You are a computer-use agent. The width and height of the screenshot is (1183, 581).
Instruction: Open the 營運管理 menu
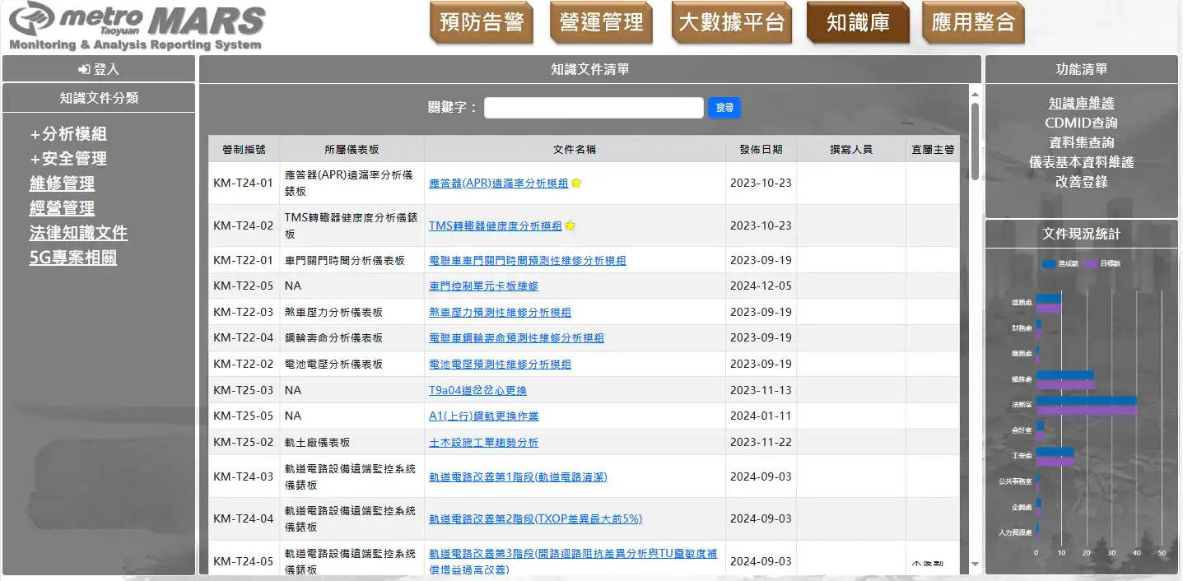click(x=602, y=23)
